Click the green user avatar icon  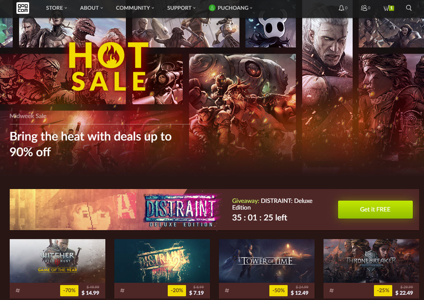[212, 8]
